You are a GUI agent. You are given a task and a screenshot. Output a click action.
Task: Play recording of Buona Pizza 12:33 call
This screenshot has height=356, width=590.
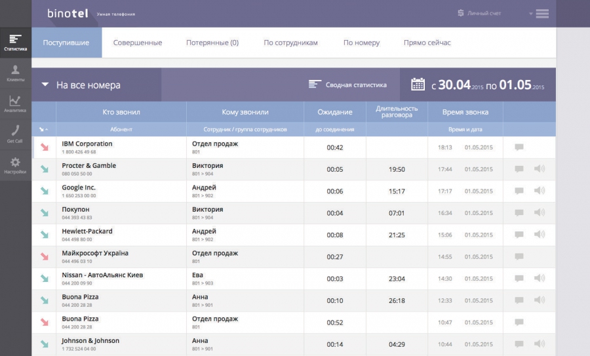click(540, 300)
